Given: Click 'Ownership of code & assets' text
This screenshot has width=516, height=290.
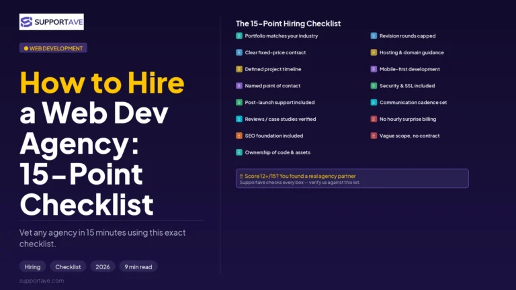Looking at the screenshot, I should point(277,152).
